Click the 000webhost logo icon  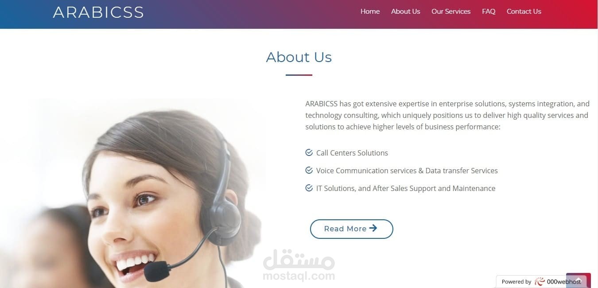click(540, 282)
